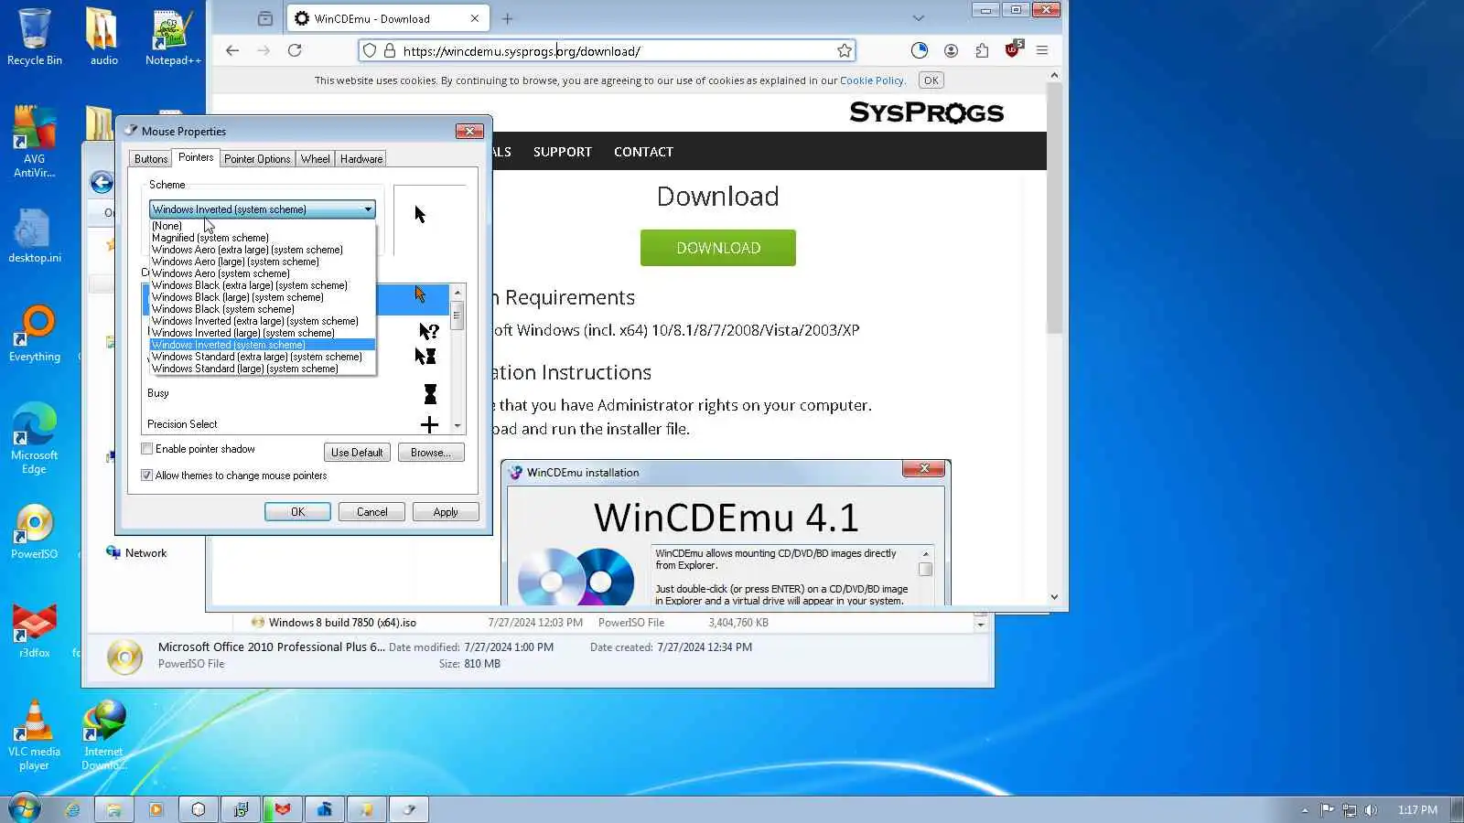Click the browser back arrow

tap(232, 50)
